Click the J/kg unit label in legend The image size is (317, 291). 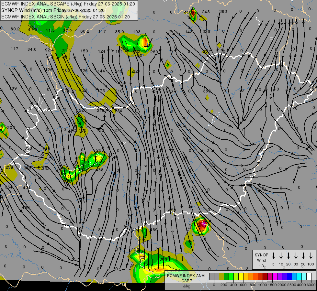coord(187,286)
